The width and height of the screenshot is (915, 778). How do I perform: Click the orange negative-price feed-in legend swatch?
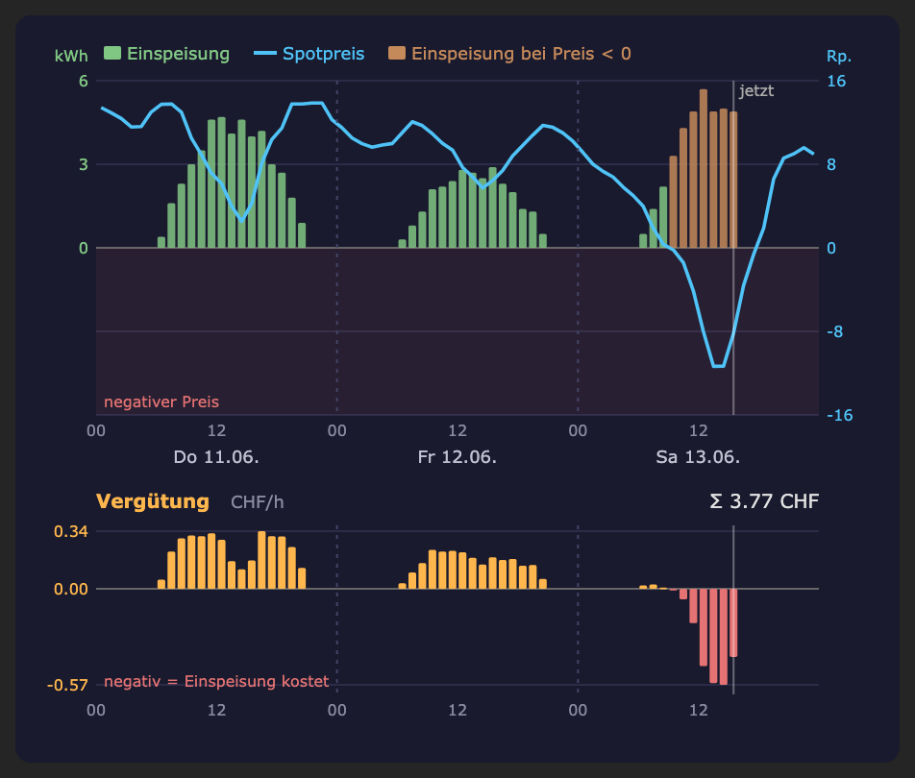pyautogui.click(x=397, y=53)
